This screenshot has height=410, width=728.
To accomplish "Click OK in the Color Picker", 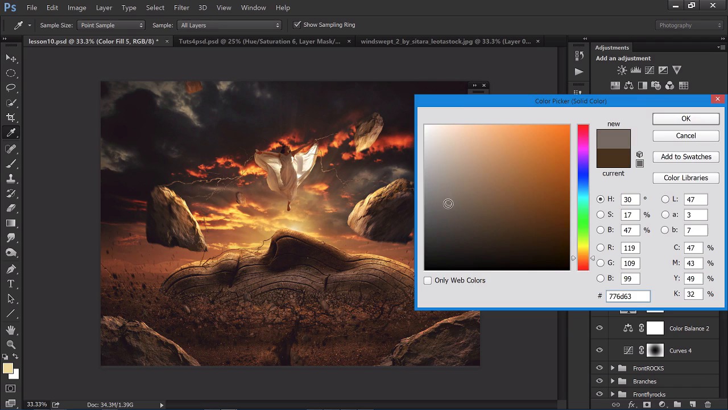I will click(x=685, y=118).
